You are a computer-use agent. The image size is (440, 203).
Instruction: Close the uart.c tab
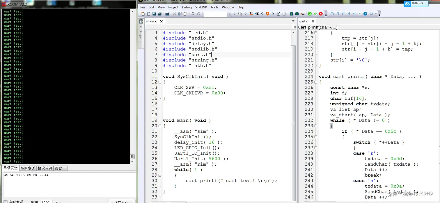pyautogui.click(x=313, y=21)
